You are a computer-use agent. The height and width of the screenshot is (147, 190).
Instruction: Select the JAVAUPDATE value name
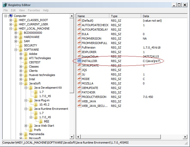pyautogui.click(x=90, y=65)
